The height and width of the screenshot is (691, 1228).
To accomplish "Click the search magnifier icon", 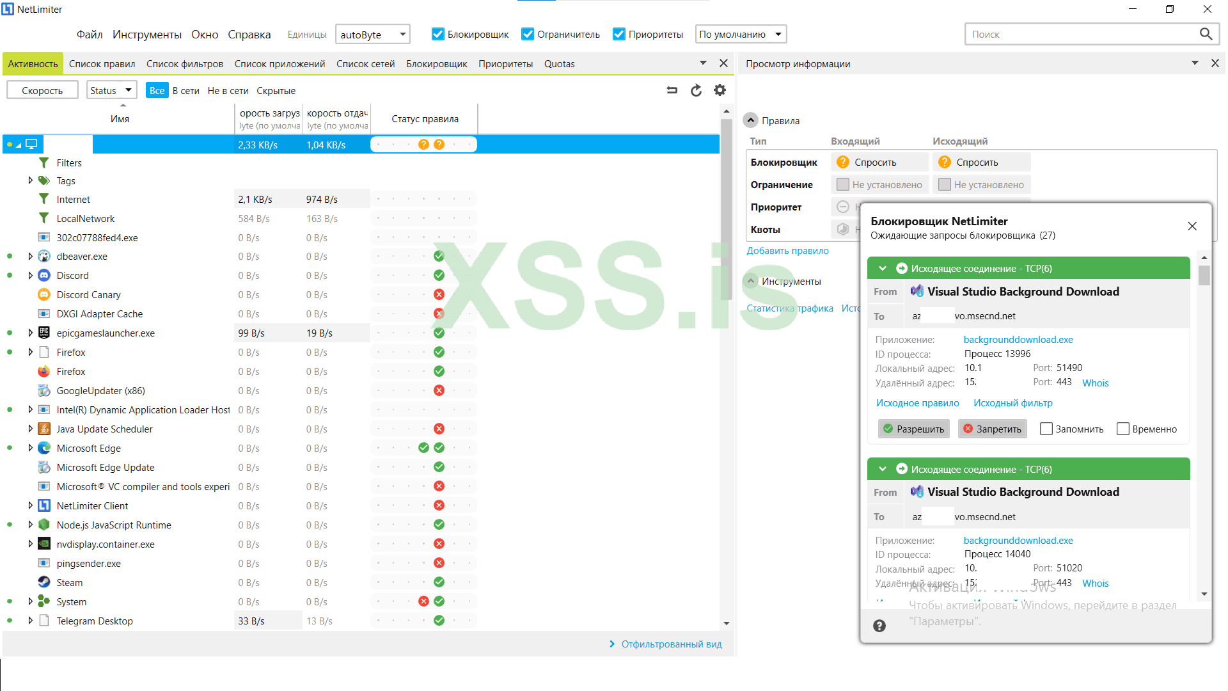I will tap(1206, 35).
